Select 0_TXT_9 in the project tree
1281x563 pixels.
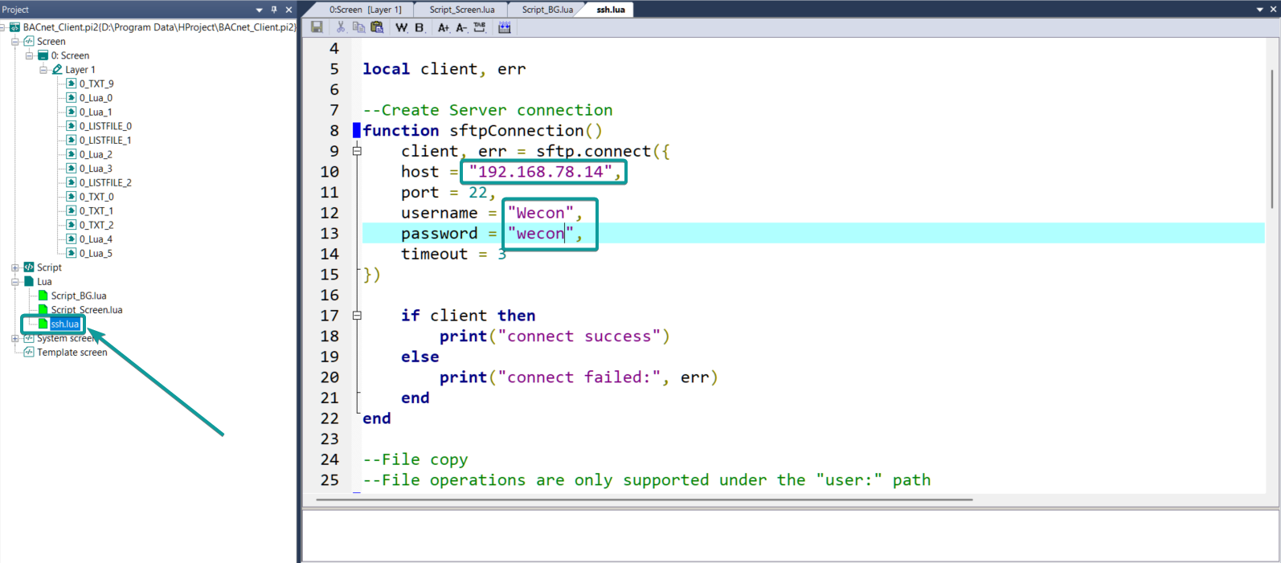click(96, 84)
